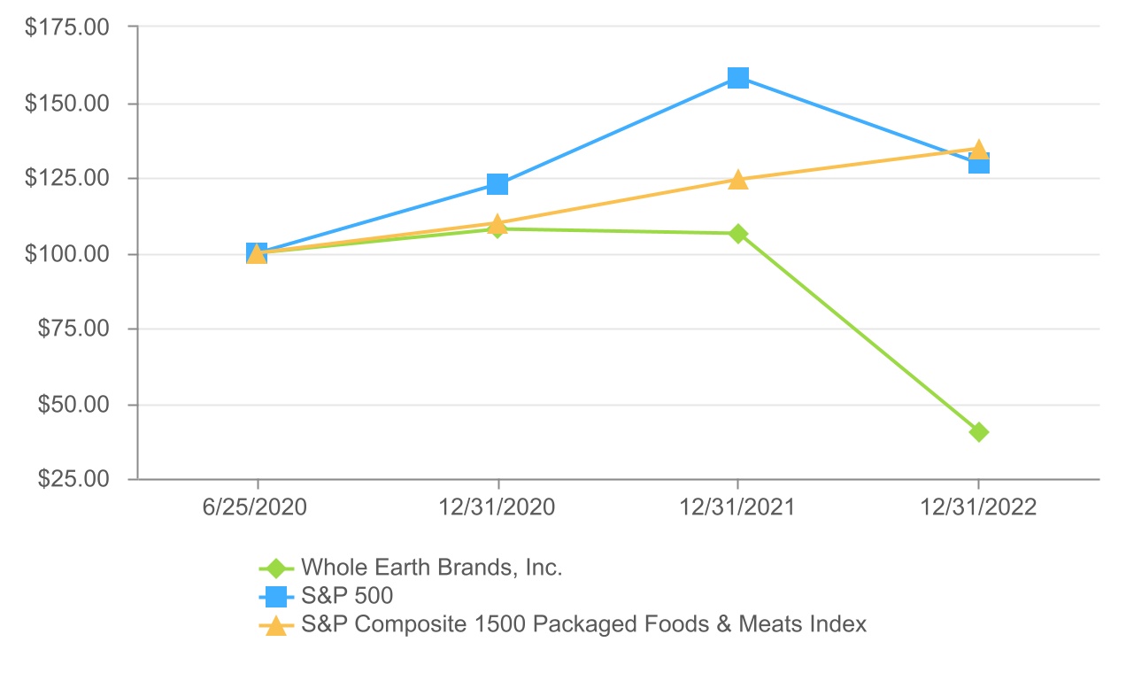Click Whole Earth Brands diamond at 12/31/2022

point(978,432)
